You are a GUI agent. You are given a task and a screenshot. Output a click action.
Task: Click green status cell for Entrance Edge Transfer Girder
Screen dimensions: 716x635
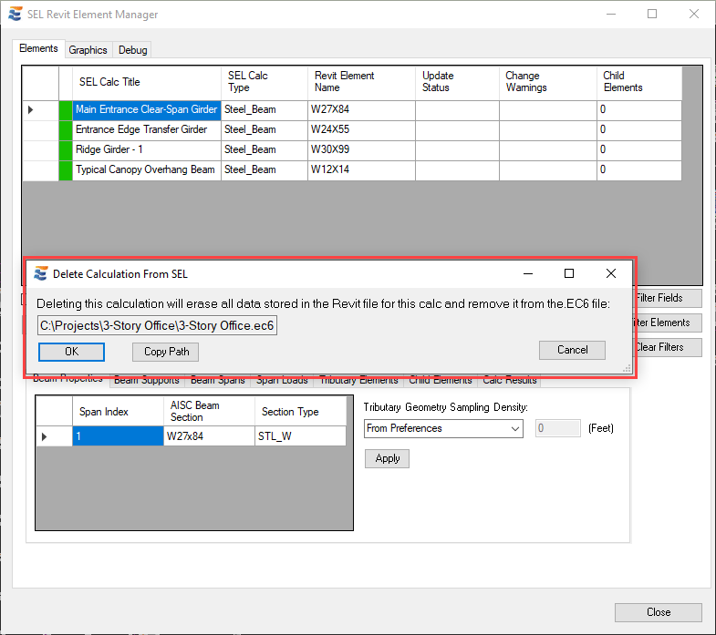(66, 130)
